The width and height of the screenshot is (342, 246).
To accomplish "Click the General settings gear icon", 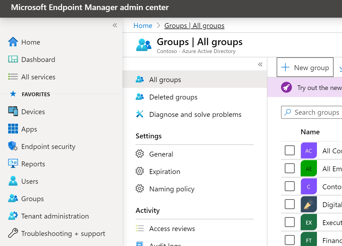I will pyautogui.click(x=140, y=154).
